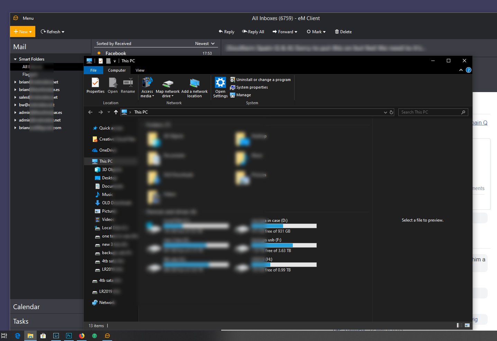Open the Newest sort order dropdown

pos(205,44)
